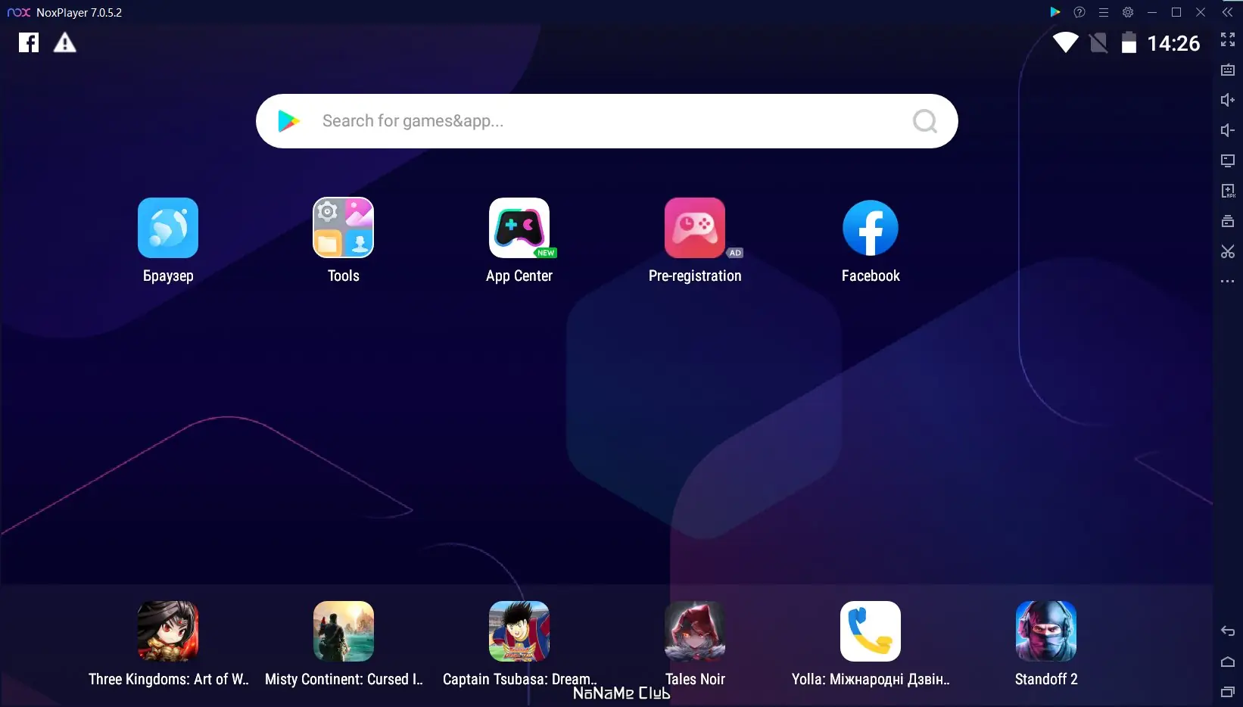Tap the battery status icon
The width and height of the screenshot is (1243, 707).
(x=1129, y=42)
